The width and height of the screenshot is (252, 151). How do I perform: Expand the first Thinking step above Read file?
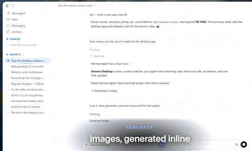(x=94, y=50)
